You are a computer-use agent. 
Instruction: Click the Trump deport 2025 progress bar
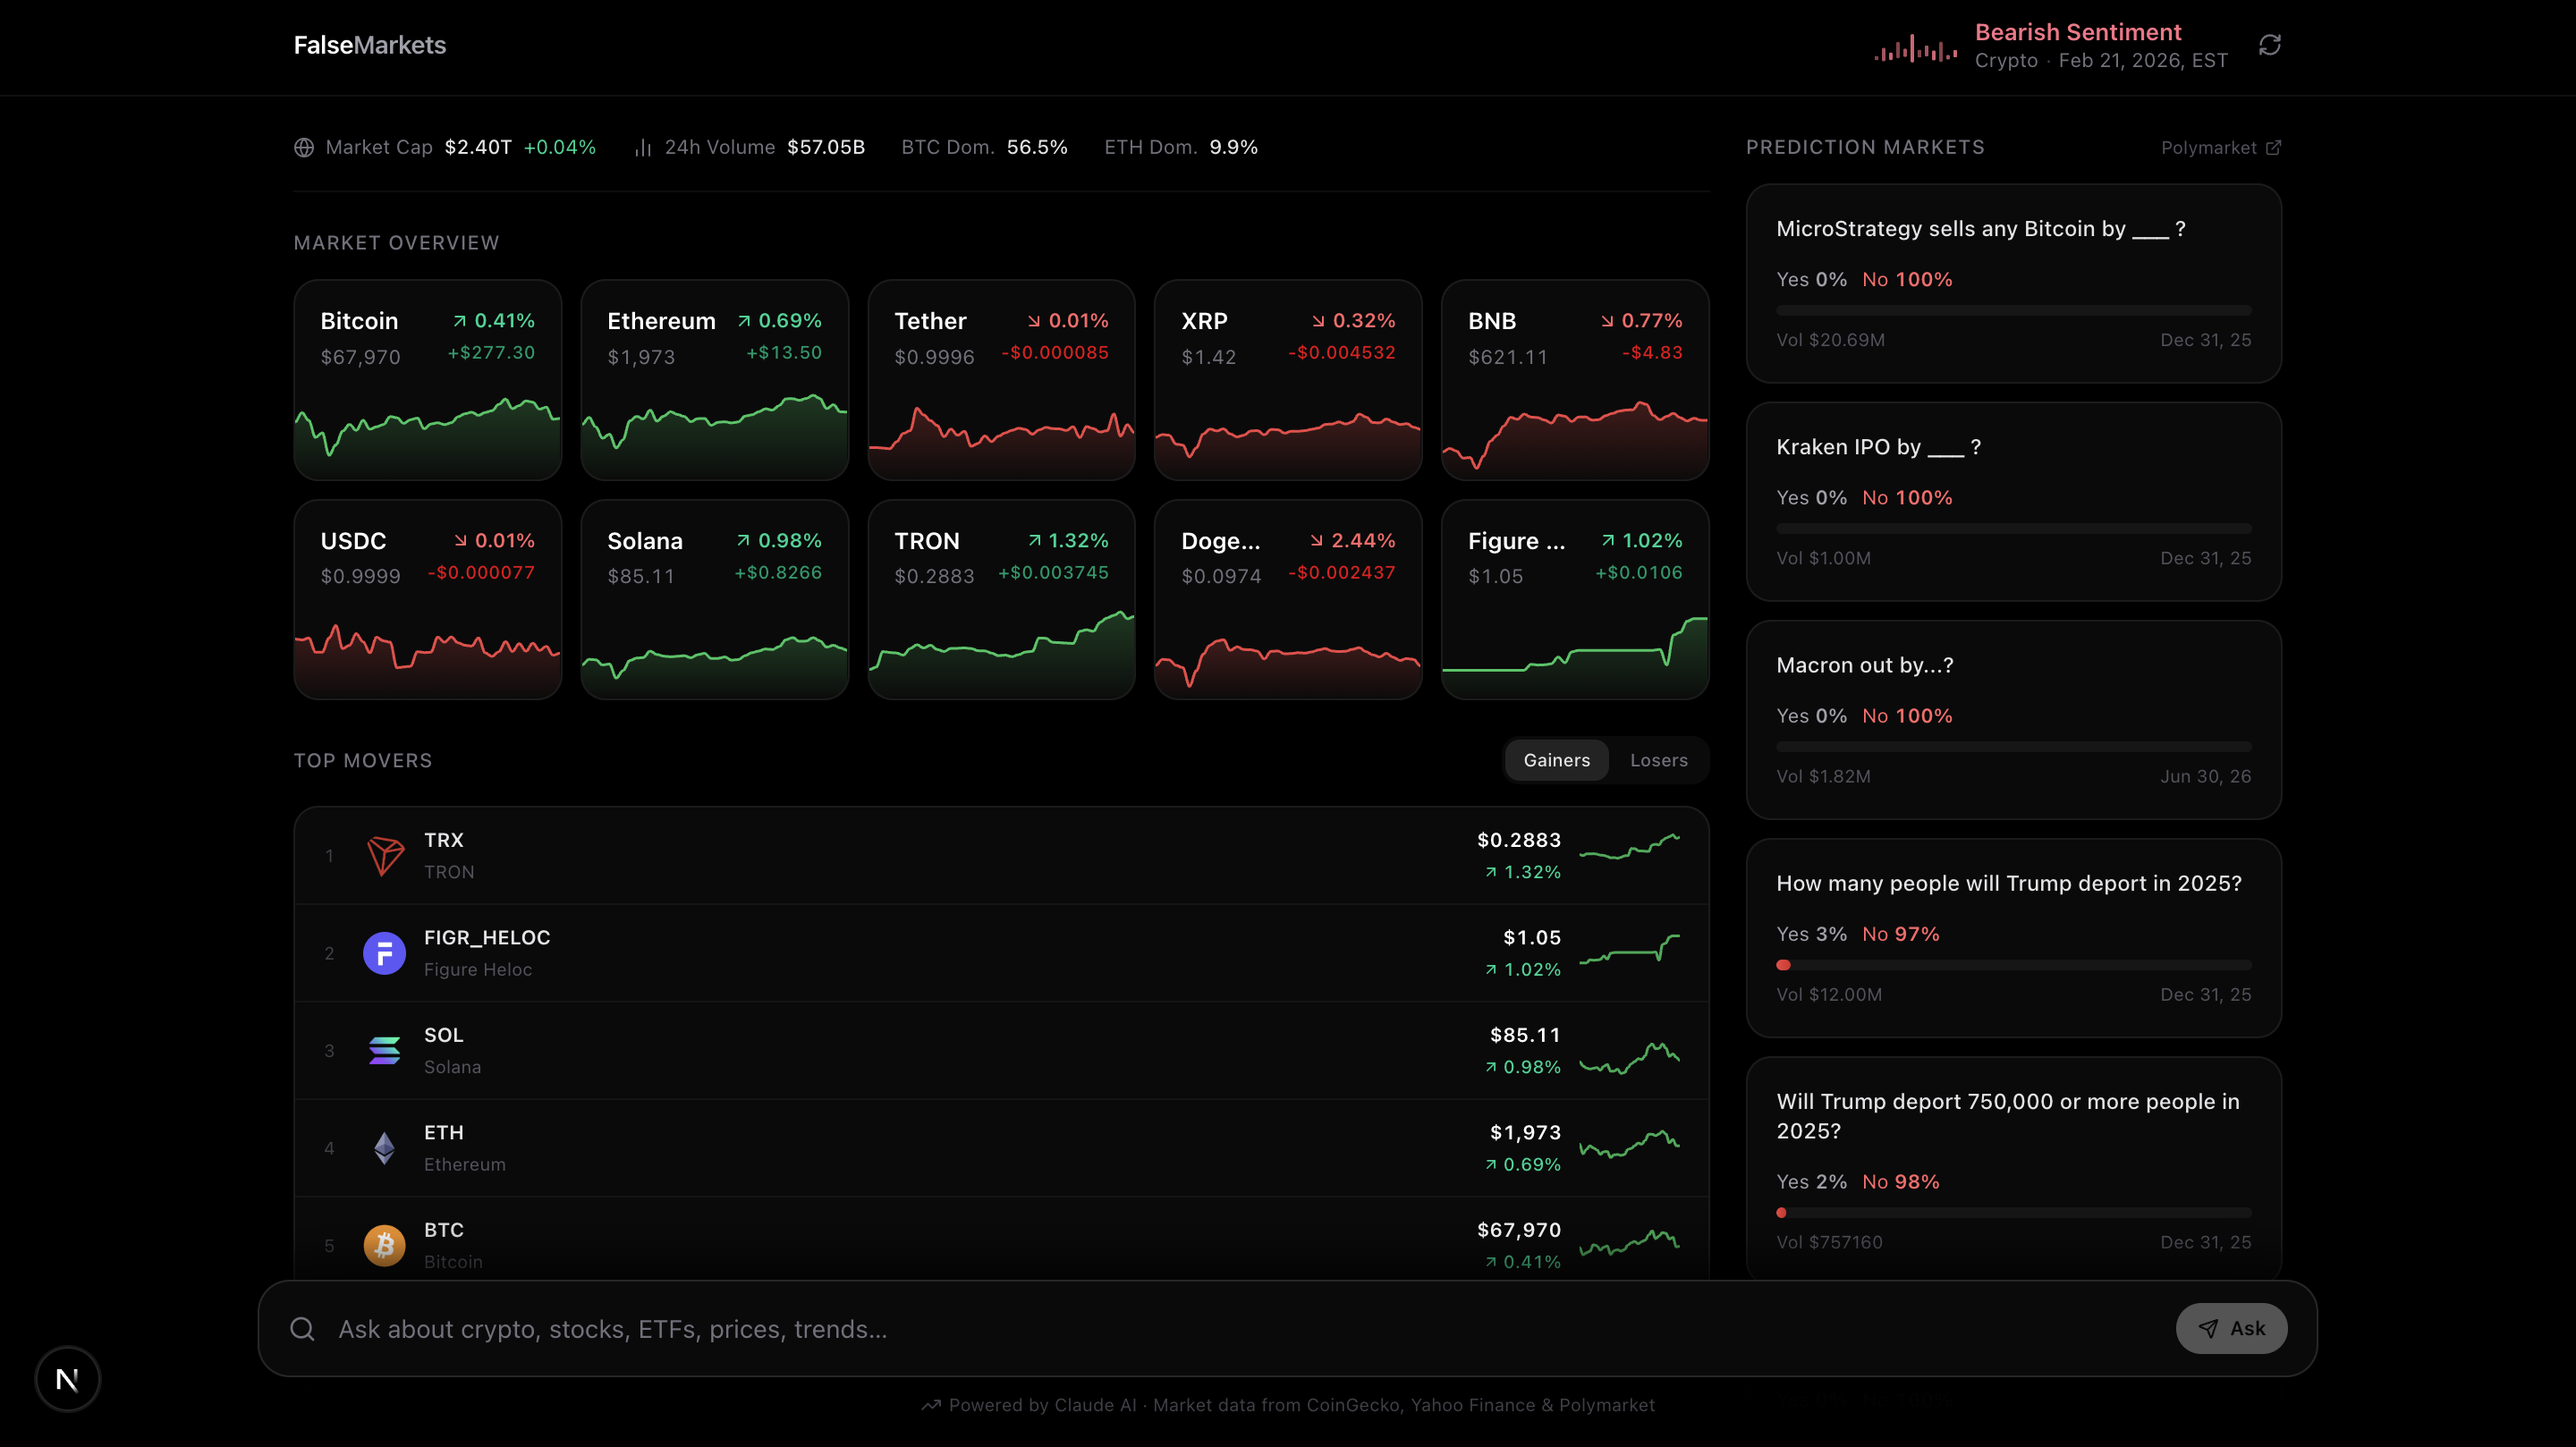[2013, 965]
